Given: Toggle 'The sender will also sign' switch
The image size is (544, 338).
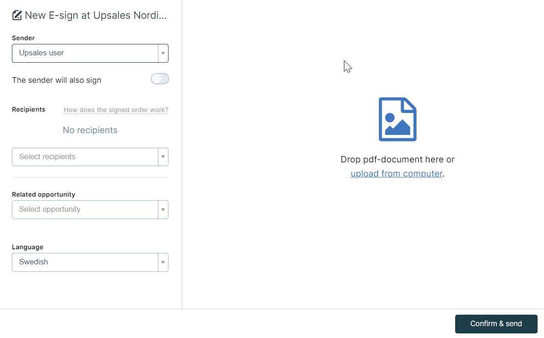Looking at the screenshot, I should pyautogui.click(x=160, y=79).
